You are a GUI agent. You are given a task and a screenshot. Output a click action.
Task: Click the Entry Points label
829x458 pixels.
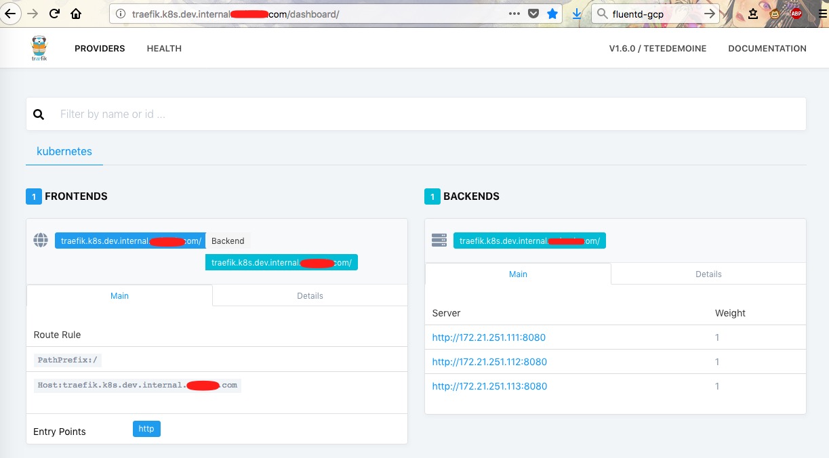(60, 432)
